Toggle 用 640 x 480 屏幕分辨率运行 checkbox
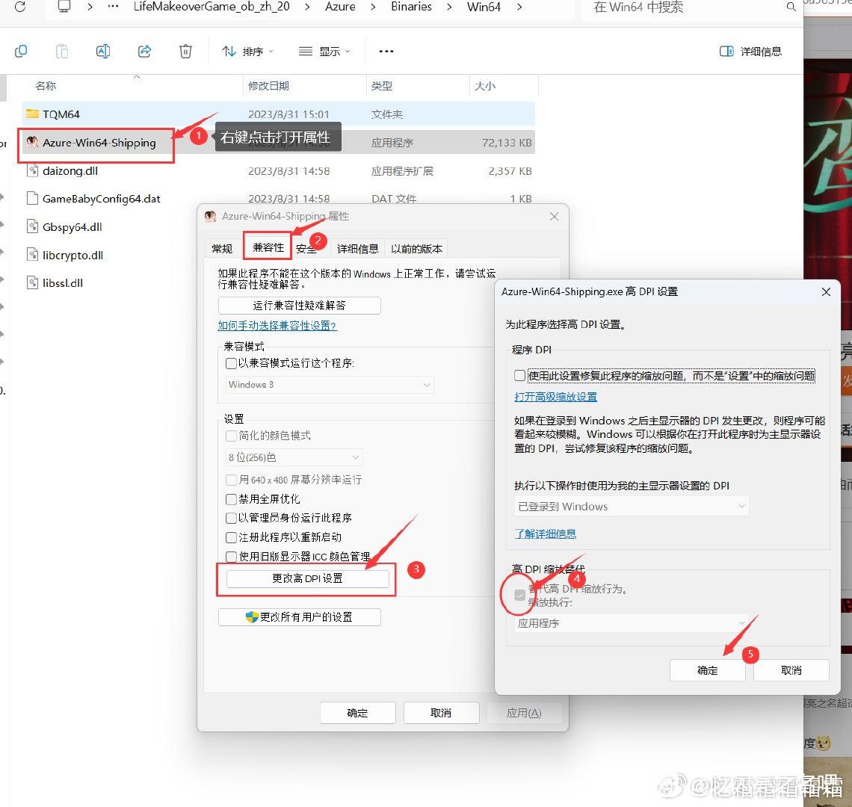The height and width of the screenshot is (807, 852). pyautogui.click(x=231, y=480)
